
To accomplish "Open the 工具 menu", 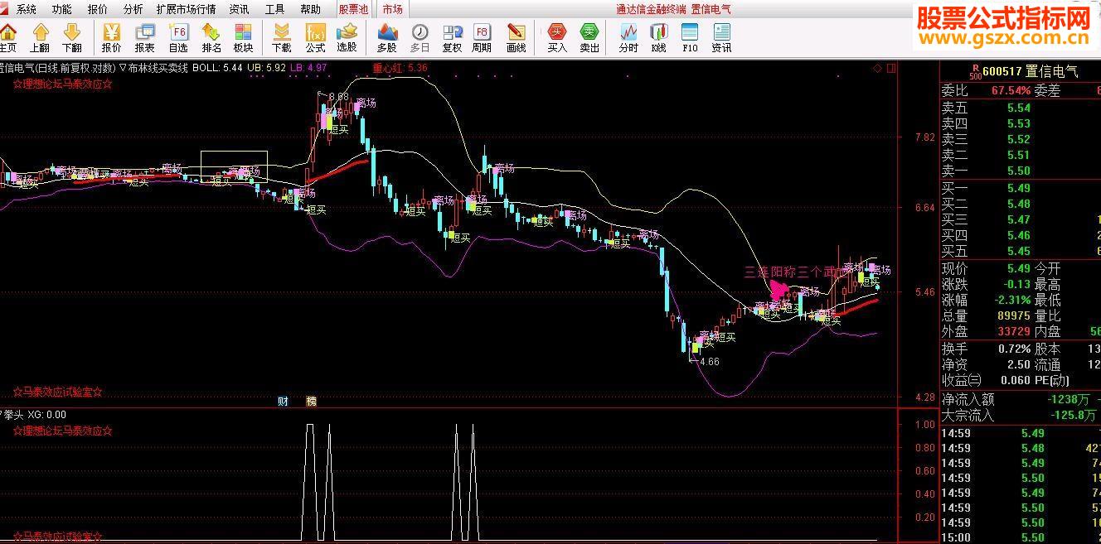I will click(274, 9).
